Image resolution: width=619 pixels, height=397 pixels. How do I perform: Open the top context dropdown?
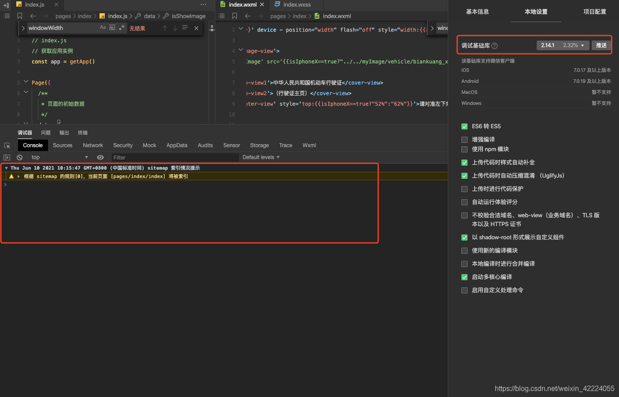(x=59, y=157)
